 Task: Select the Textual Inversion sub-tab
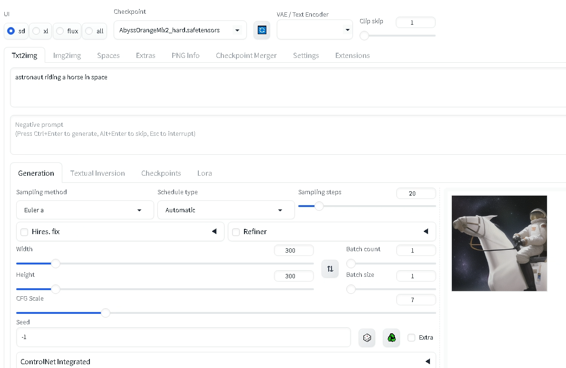coord(98,173)
